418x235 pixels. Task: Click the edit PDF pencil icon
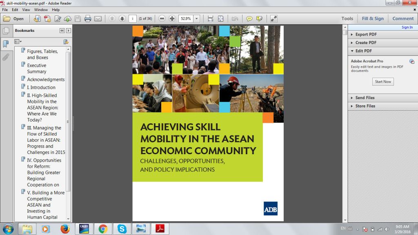[58, 19]
